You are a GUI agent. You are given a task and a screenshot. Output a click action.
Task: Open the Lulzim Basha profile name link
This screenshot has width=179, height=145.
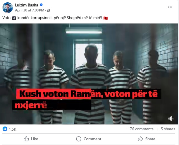[x=27, y=5]
